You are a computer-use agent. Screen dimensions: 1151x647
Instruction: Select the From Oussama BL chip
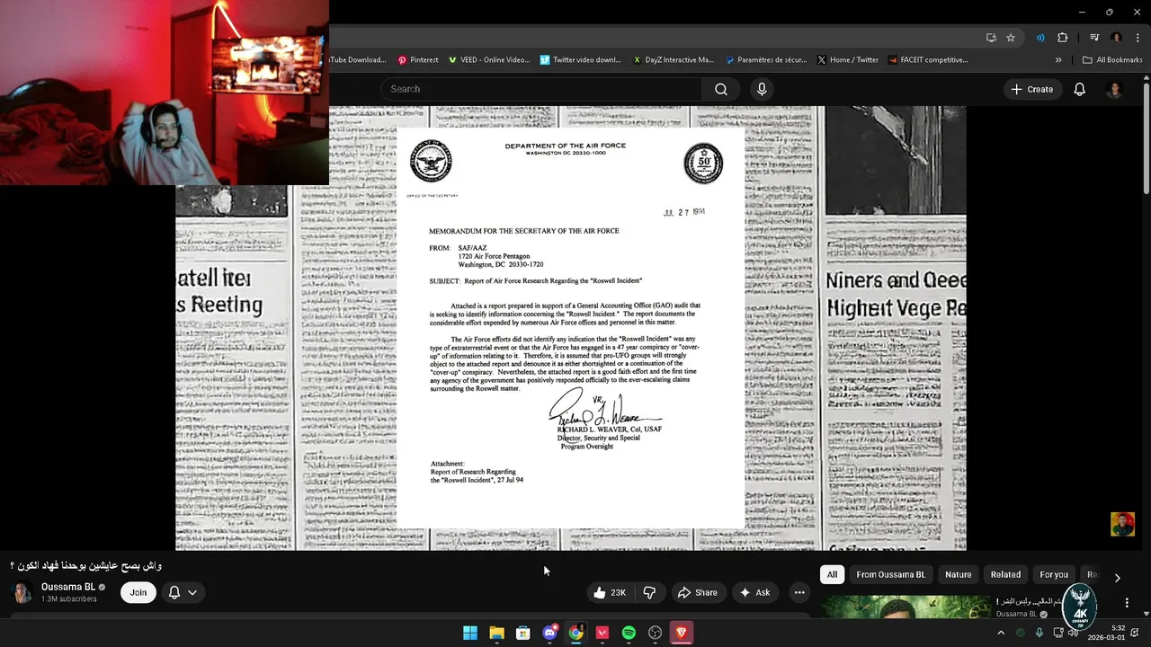[890, 574]
